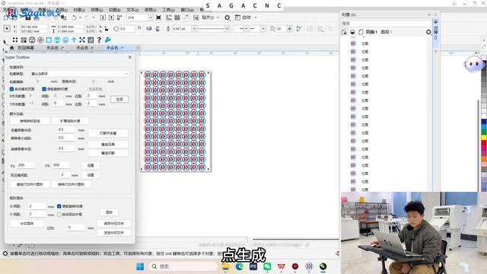Pick the red swatch in color palette

pyautogui.click(x=484, y=144)
